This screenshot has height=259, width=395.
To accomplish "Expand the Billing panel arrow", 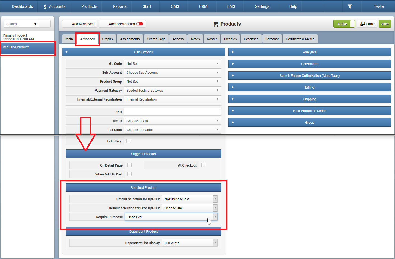I will click(x=233, y=87).
